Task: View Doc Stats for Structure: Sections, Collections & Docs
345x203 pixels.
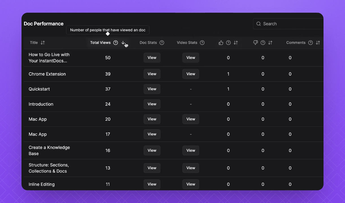Action: [x=152, y=168]
